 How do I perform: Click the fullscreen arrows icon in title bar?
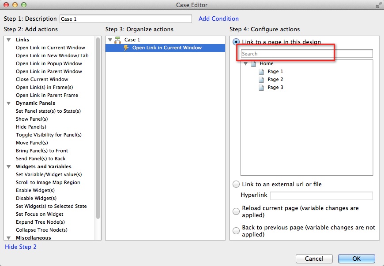click(x=378, y=5)
